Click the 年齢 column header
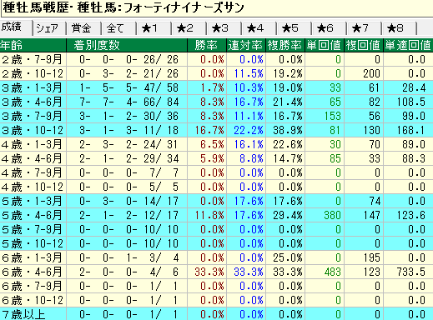The width and height of the screenshot is (433, 320). pos(33,45)
